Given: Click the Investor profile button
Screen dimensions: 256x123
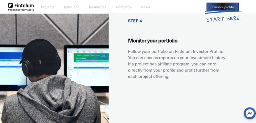Looking at the screenshot, I should [222, 7].
